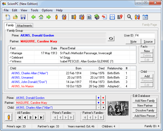Open the calendar toolbar icon
Viewport: 163px width, 131px height.
point(145,17)
